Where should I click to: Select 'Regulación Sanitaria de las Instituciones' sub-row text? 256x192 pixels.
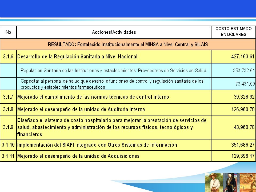point(113,70)
